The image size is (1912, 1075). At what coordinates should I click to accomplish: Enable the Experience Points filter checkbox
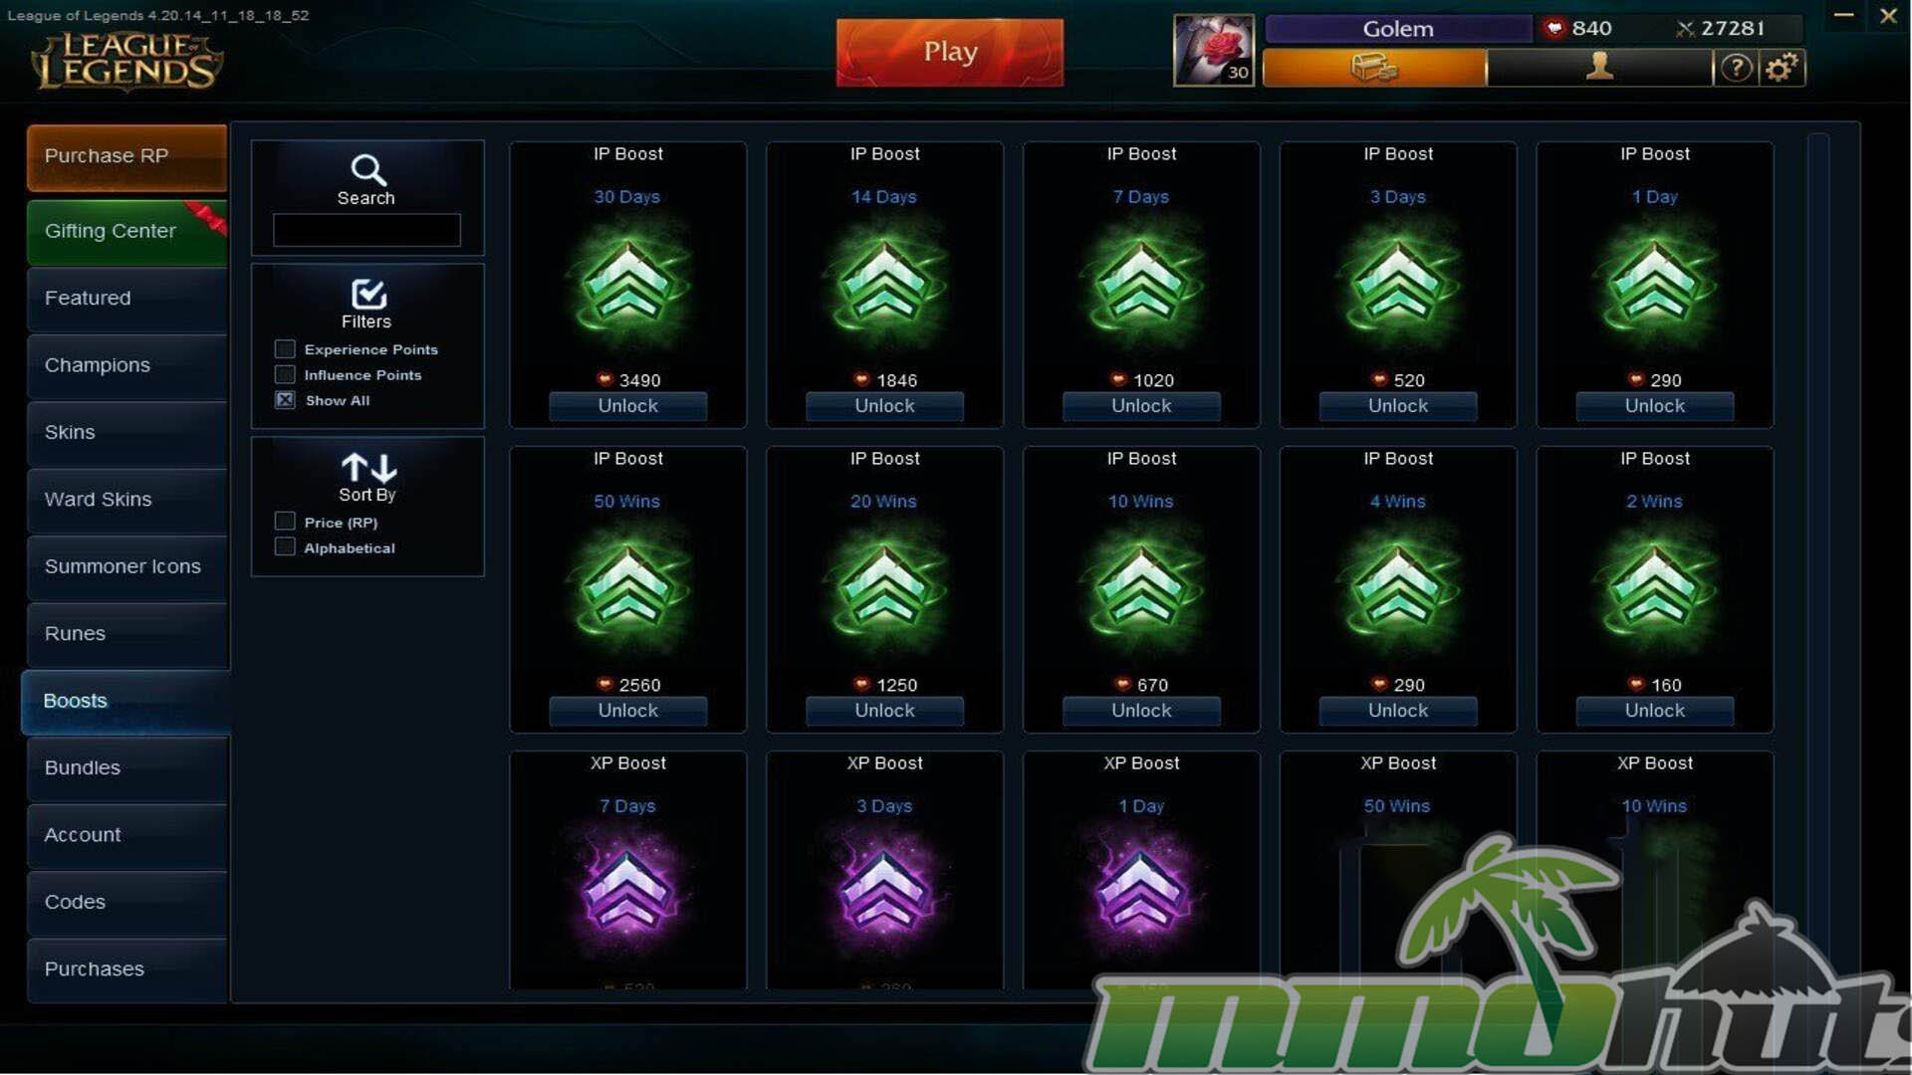tap(285, 349)
